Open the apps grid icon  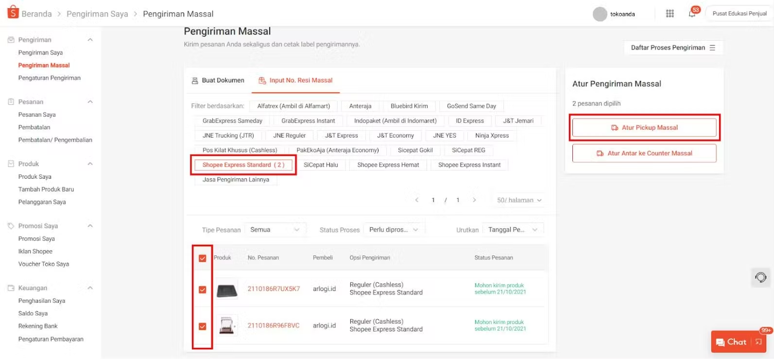pyautogui.click(x=670, y=14)
